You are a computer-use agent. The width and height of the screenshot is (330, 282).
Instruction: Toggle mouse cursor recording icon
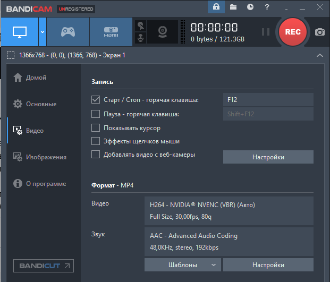click(141, 26)
